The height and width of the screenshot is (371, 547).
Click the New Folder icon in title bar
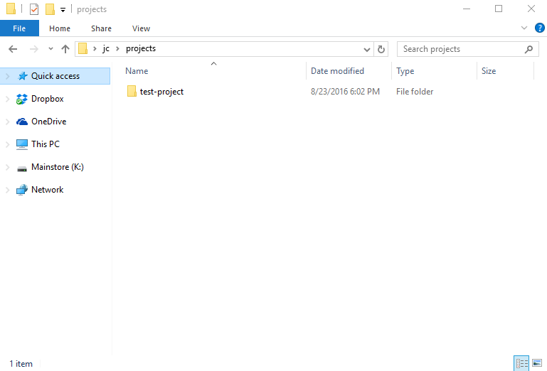point(50,9)
